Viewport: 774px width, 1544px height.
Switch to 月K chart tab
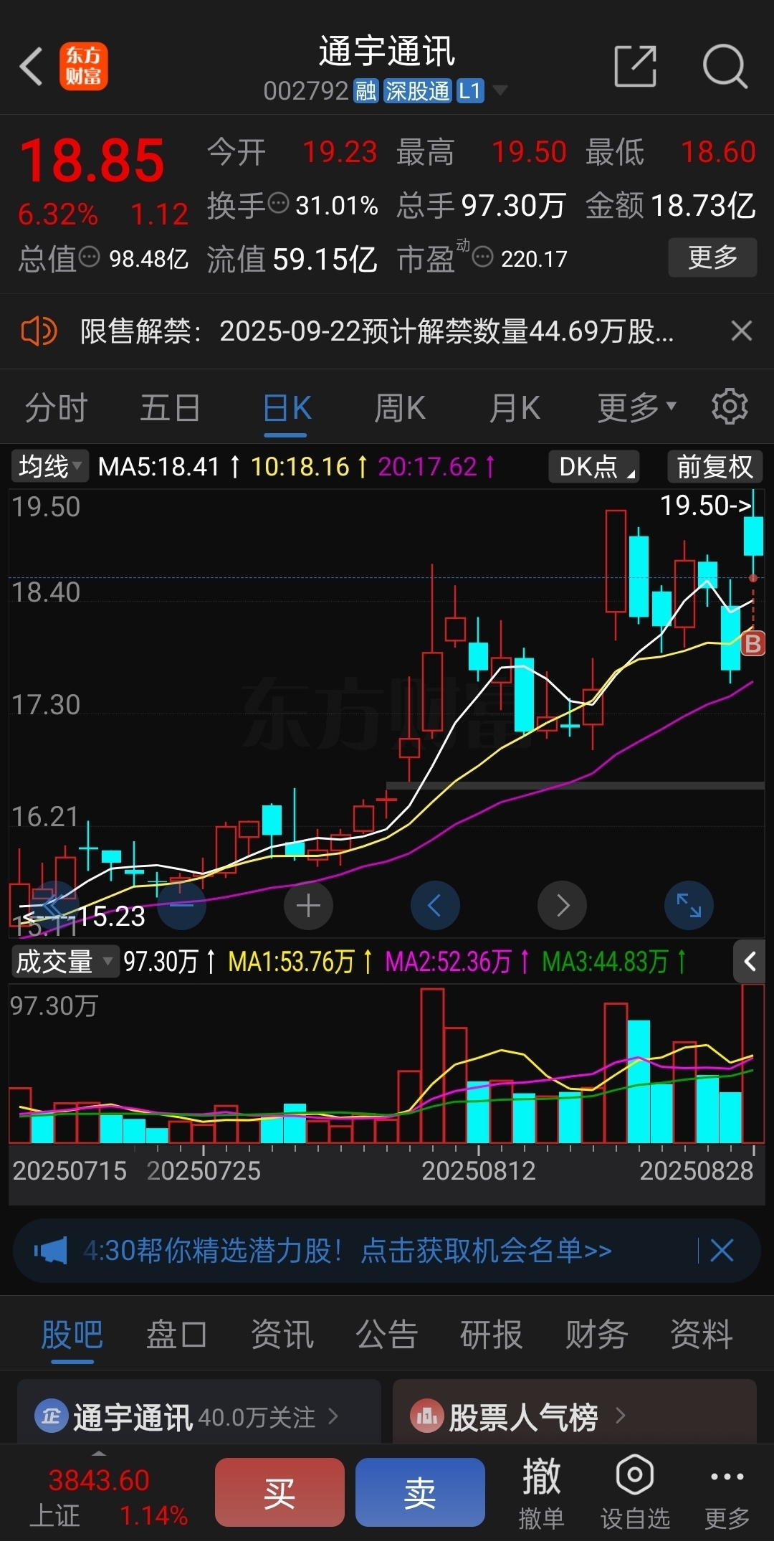click(515, 408)
